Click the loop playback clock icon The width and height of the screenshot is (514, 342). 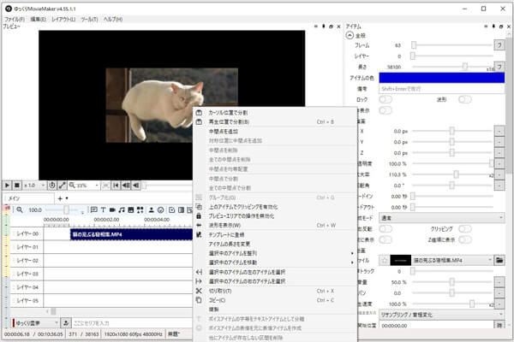[52, 186]
